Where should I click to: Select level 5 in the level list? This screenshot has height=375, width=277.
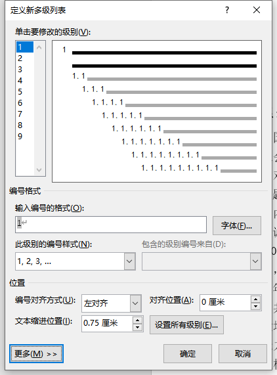25,92
